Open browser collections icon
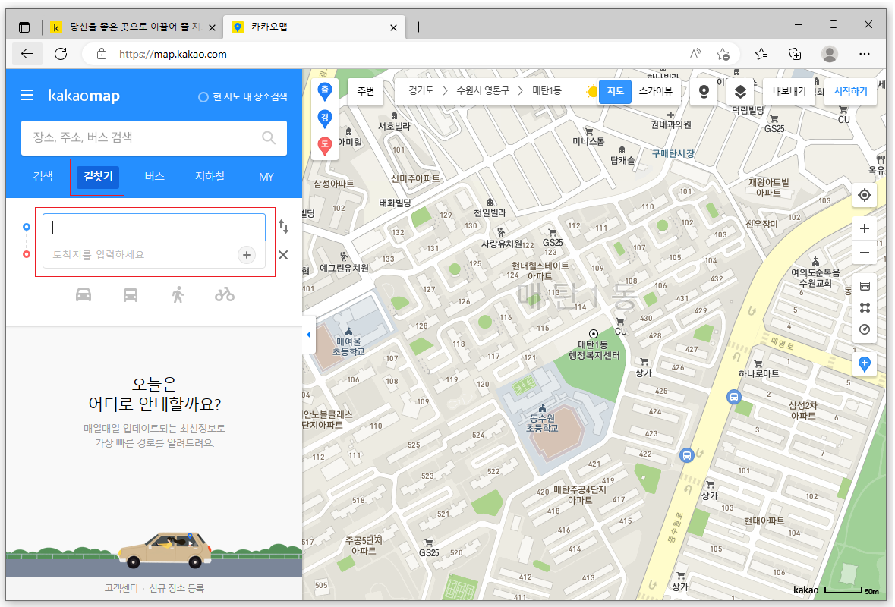The width and height of the screenshot is (895, 607). 795,54
